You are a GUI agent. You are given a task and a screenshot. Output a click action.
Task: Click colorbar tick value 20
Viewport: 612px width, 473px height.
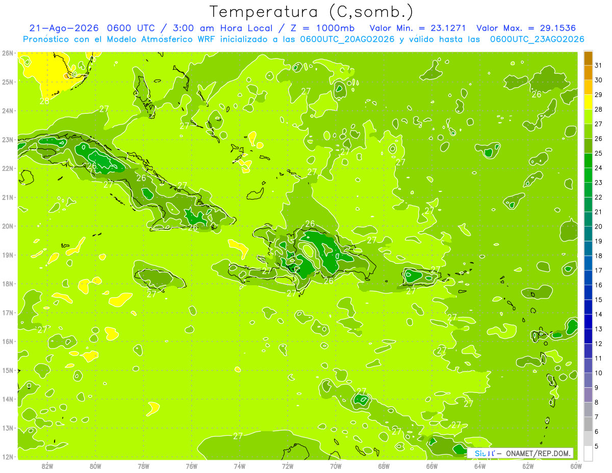599,227
